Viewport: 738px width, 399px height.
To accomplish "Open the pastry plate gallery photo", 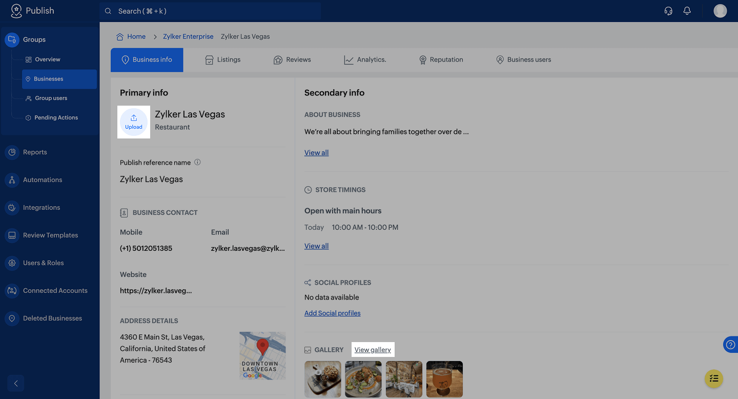I will pos(323,379).
